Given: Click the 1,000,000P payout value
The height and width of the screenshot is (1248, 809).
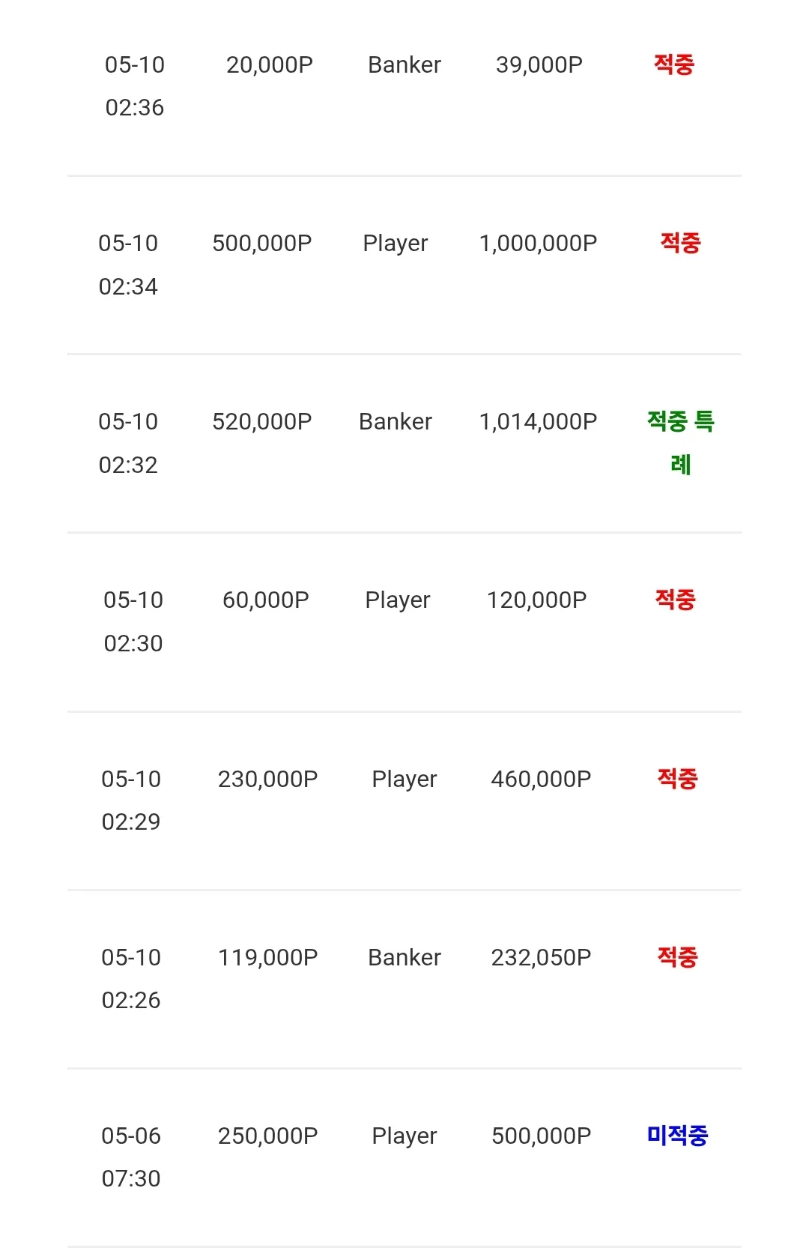Looking at the screenshot, I should click(x=538, y=244).
